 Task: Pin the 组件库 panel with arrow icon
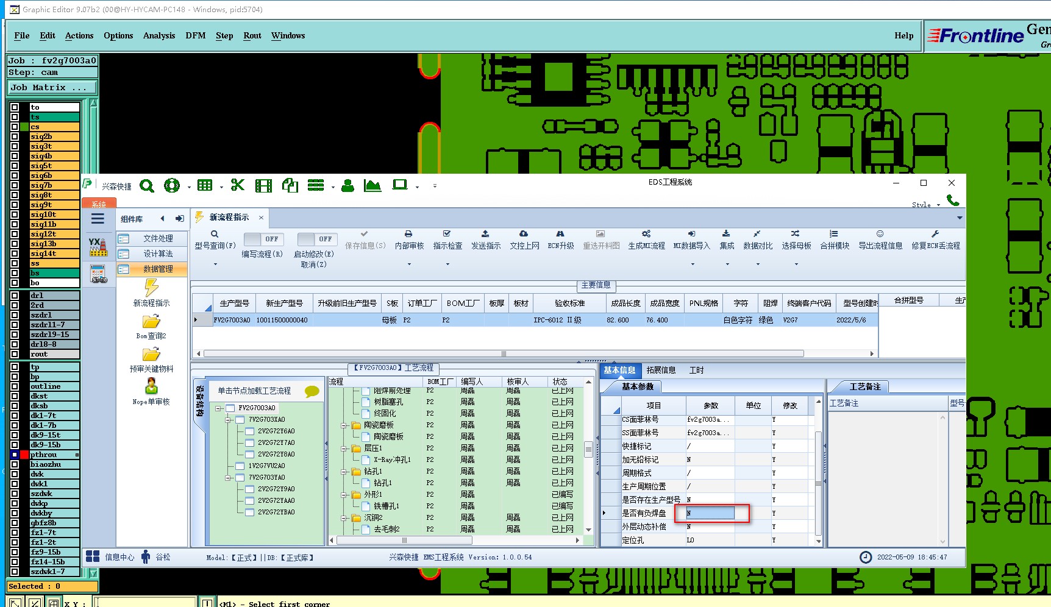[x=179, y=218]
